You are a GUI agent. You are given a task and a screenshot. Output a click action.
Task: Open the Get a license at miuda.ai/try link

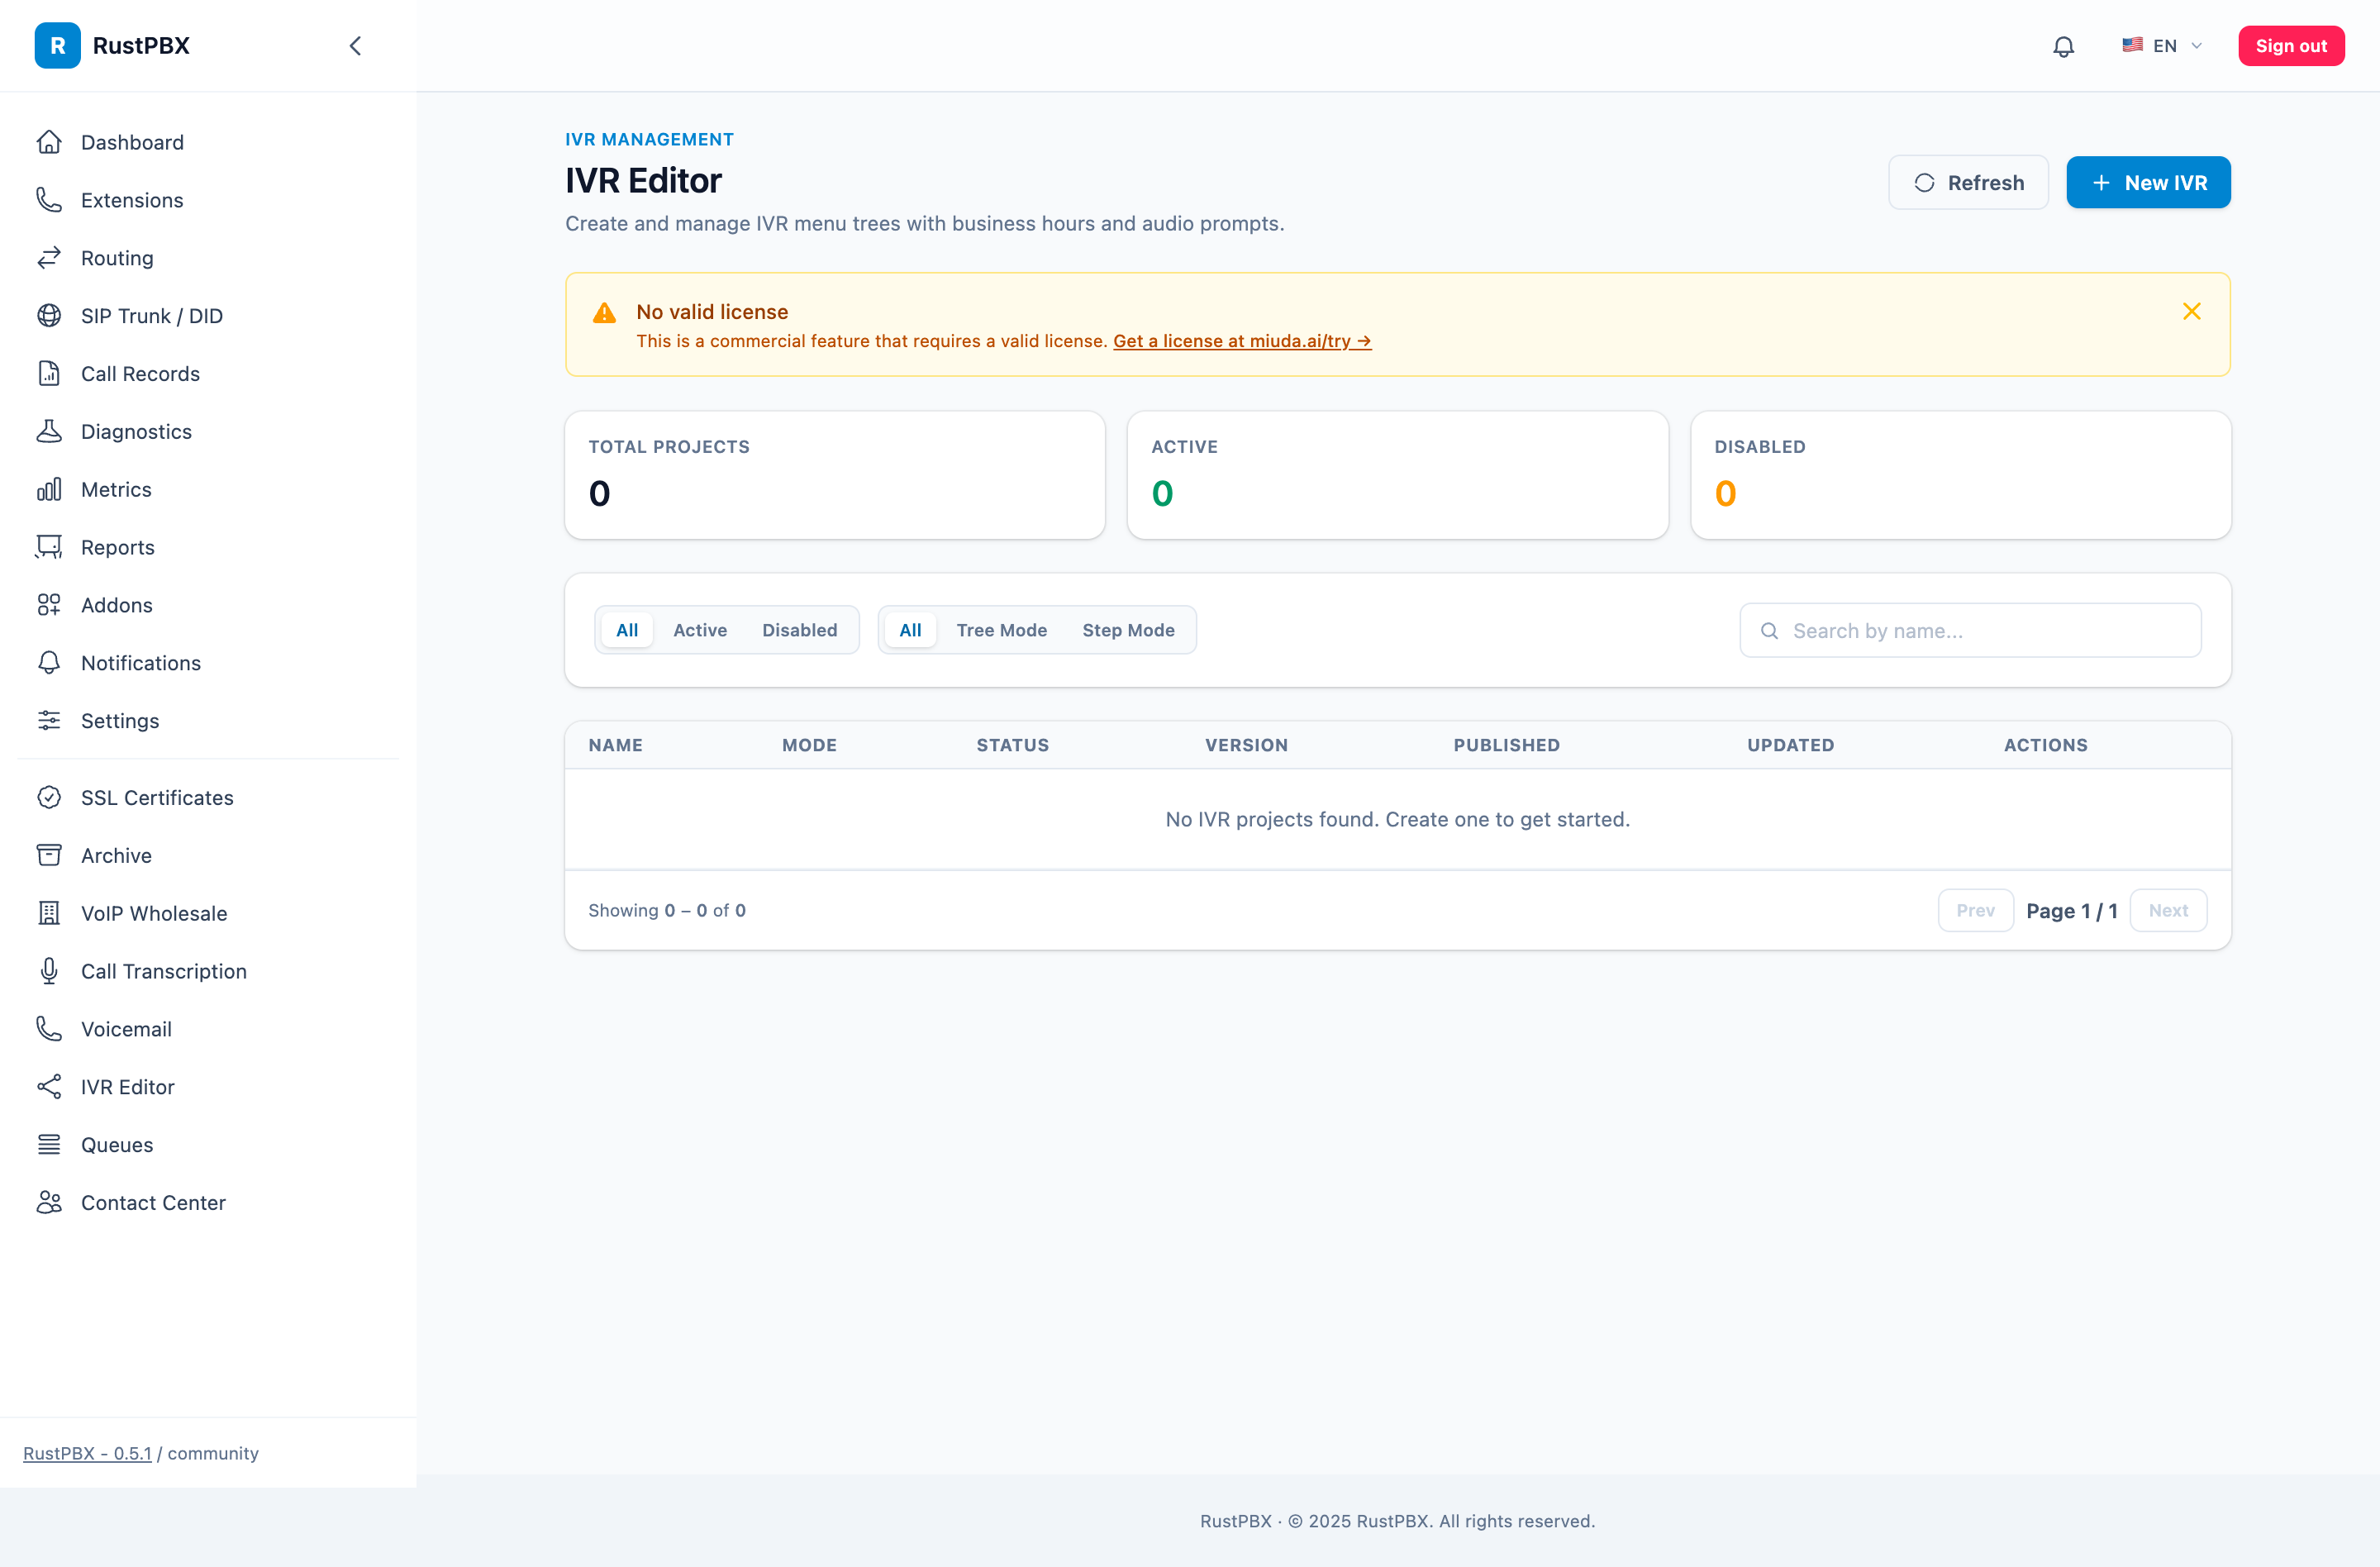coord(1241,341)
